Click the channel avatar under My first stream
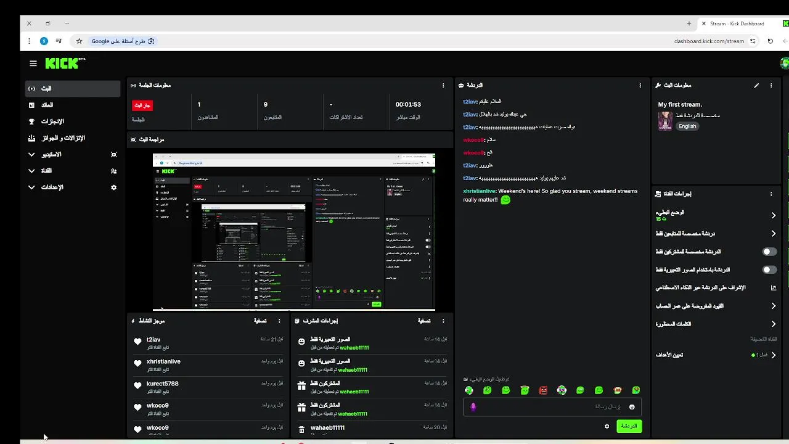The width and height of the screenshot is (789, 444). (x=665, y=121)
